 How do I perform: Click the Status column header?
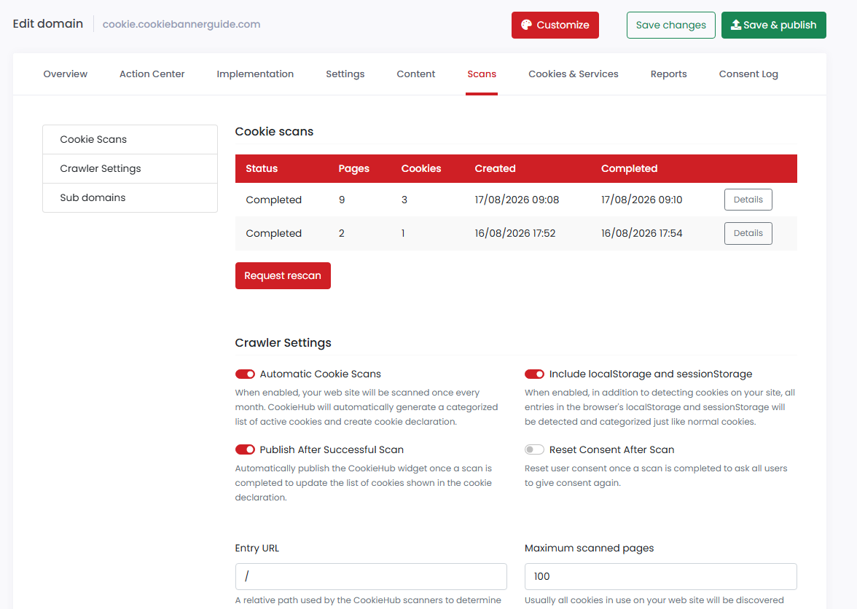coord(262,169)
